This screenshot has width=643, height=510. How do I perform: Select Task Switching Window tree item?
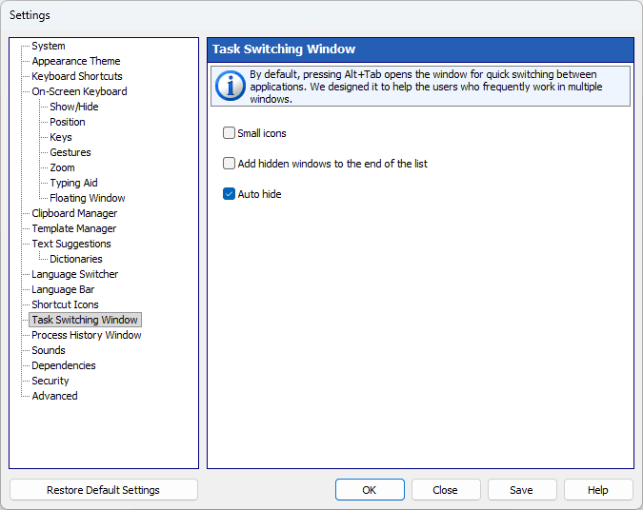85,320
